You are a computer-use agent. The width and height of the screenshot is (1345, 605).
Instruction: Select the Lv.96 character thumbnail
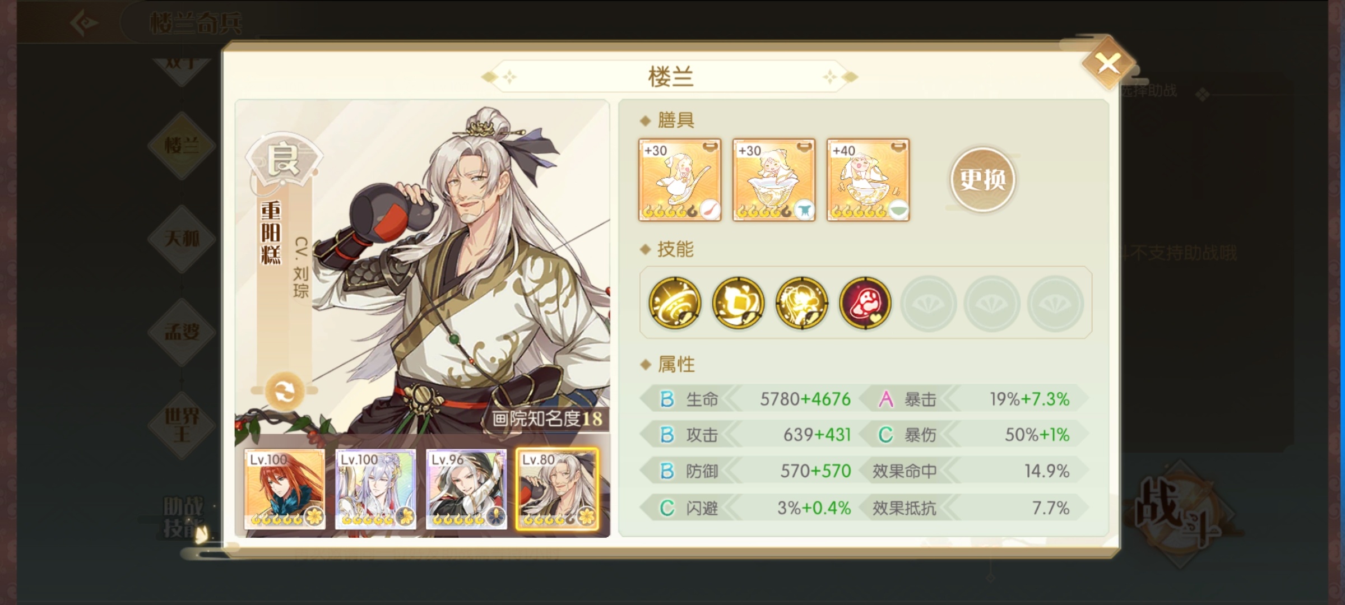[466, 489]
